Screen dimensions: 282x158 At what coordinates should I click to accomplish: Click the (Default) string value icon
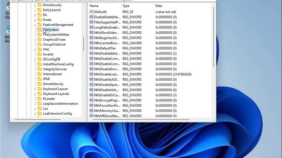[91, 12]
